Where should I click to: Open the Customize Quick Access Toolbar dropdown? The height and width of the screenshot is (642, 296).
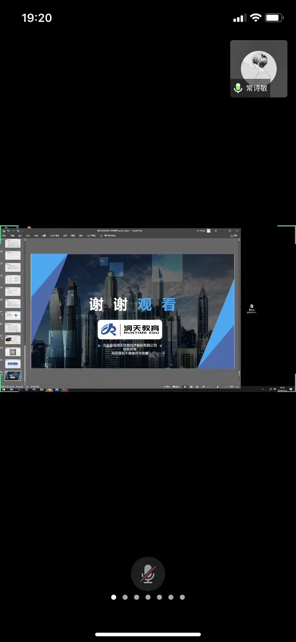[x=22, y=231]
